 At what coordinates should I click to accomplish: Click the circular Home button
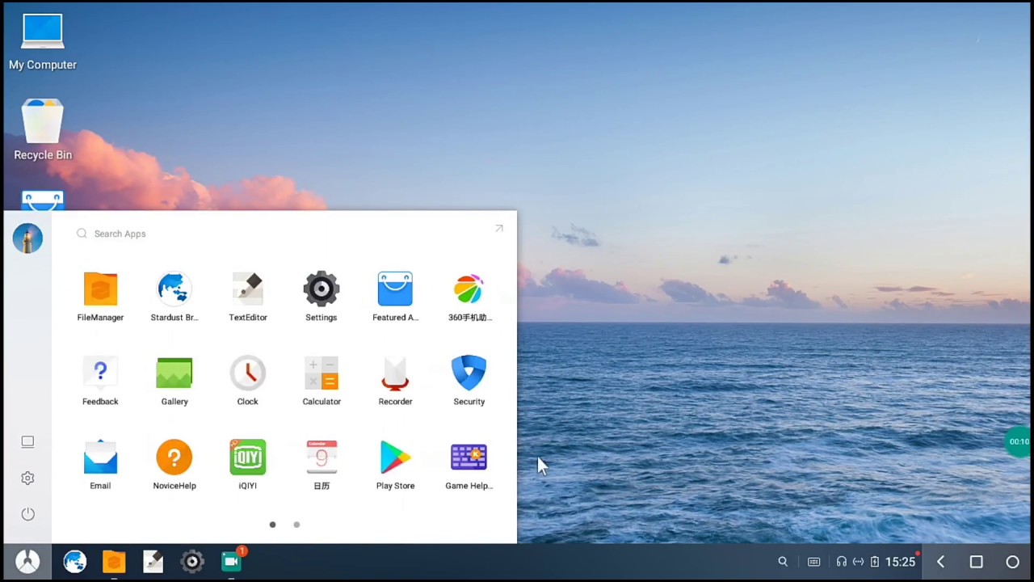coord(1012,562)
